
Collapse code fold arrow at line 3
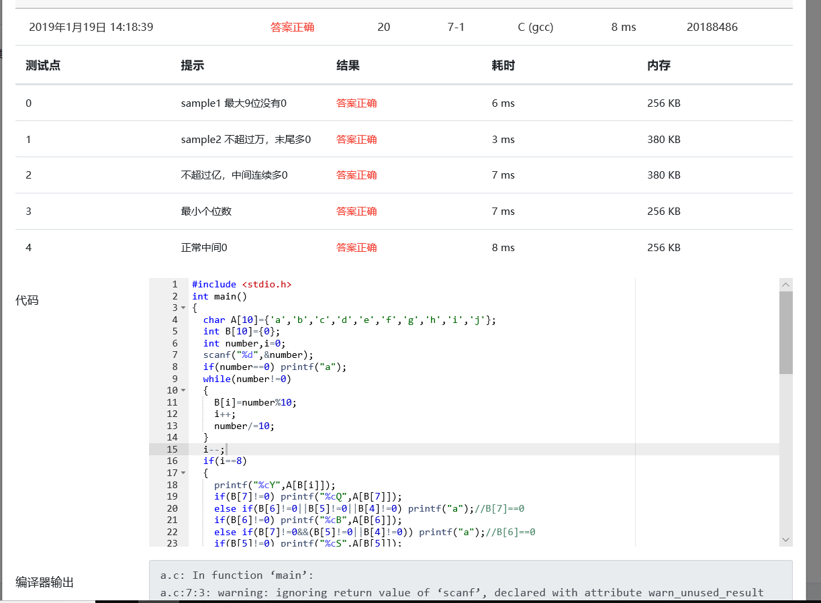(x=183, y=308)
